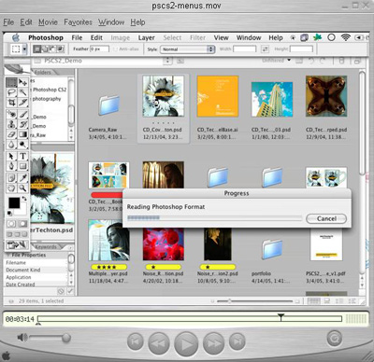Image resolution: width=374 pixels, height=362 pixels.
Task: Select the Eyedropper tool
Action: coord(22,178)
